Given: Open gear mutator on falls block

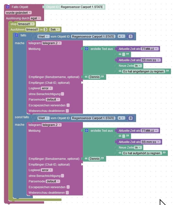Looking at the screenshot, I should click(x=17, y=35).
